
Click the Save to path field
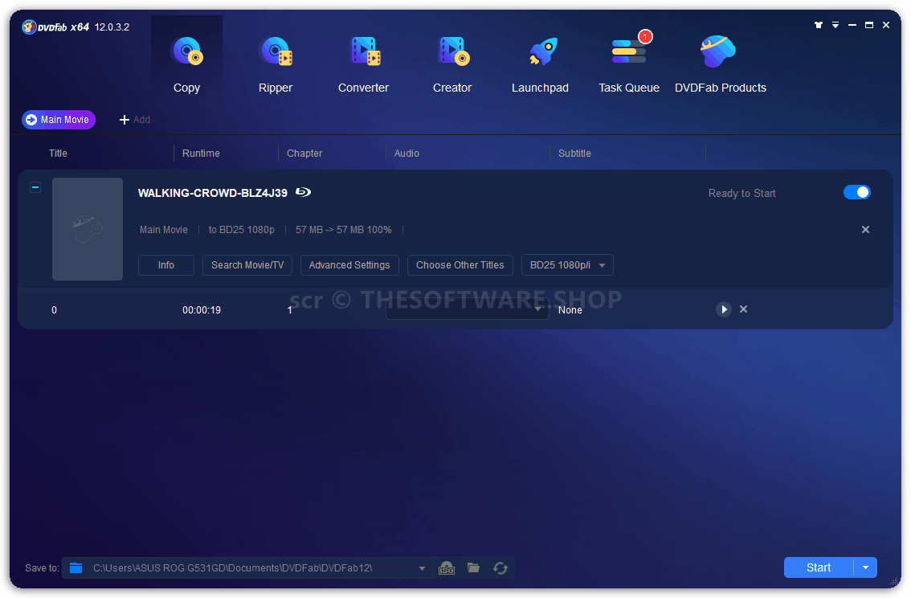pos(248,568)
